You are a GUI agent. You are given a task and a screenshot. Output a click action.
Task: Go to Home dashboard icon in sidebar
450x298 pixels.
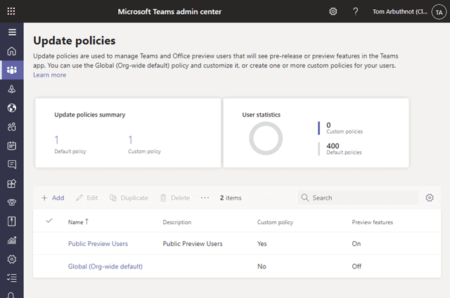pyautogui.click(x=12, y=51)
